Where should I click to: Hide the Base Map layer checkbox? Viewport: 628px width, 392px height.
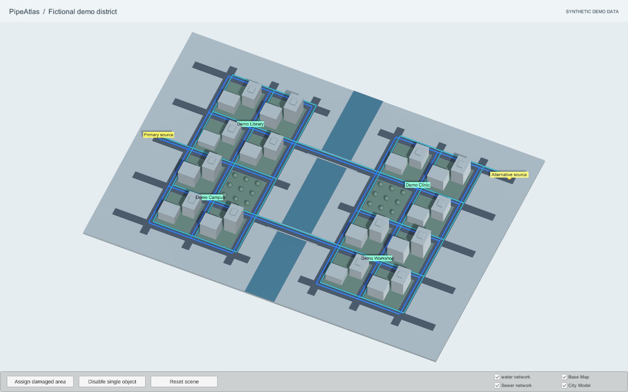pyautogui.click(x=564, y=377)
